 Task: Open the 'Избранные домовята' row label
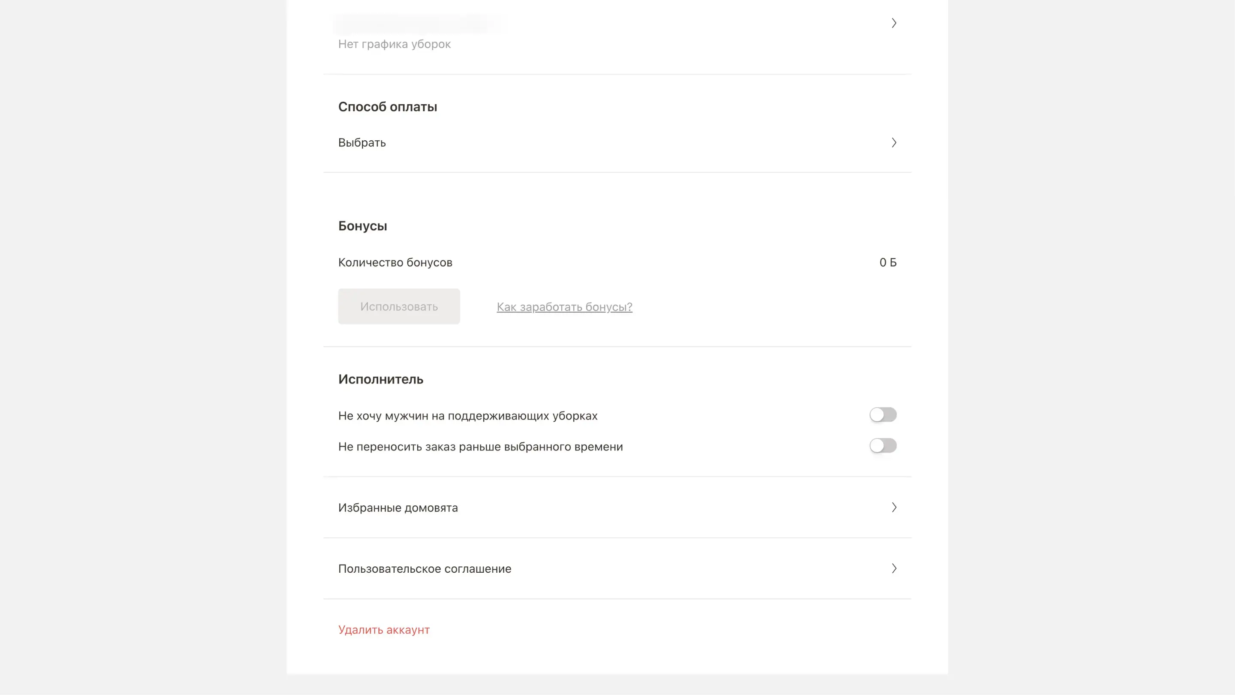pos(398,508)
